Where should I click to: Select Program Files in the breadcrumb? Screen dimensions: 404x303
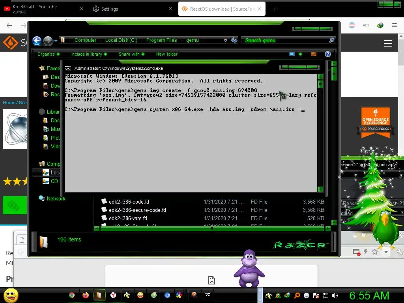pos(161,40)
